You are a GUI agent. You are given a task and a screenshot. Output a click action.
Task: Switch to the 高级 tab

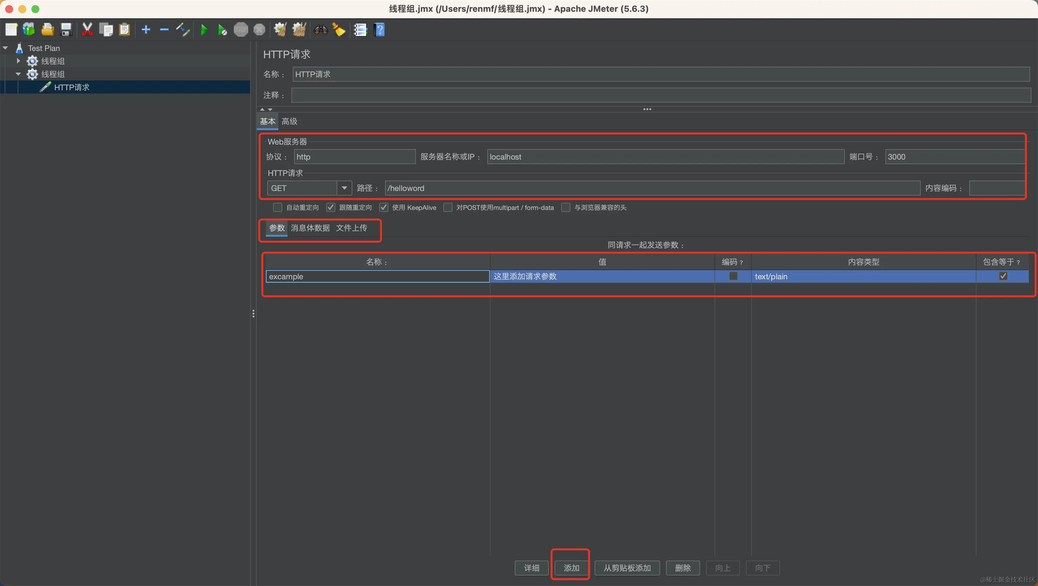pos(289,121)
